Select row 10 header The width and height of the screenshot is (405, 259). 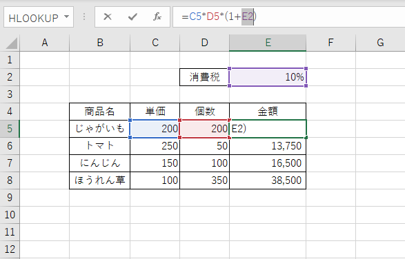point(10,215)
